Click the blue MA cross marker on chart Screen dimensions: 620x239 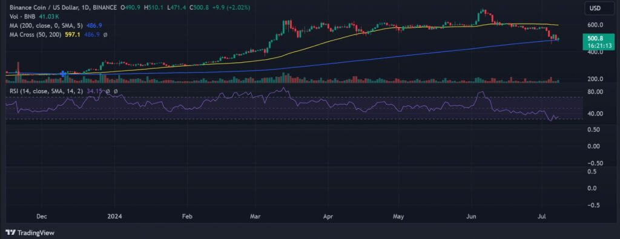click(x=62, y=74)
